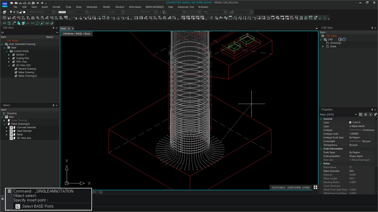The width and height of the screenshot is (378, 212).
Task: Uncheck the Concrete Member checkbox
Action: coord(11,127)
